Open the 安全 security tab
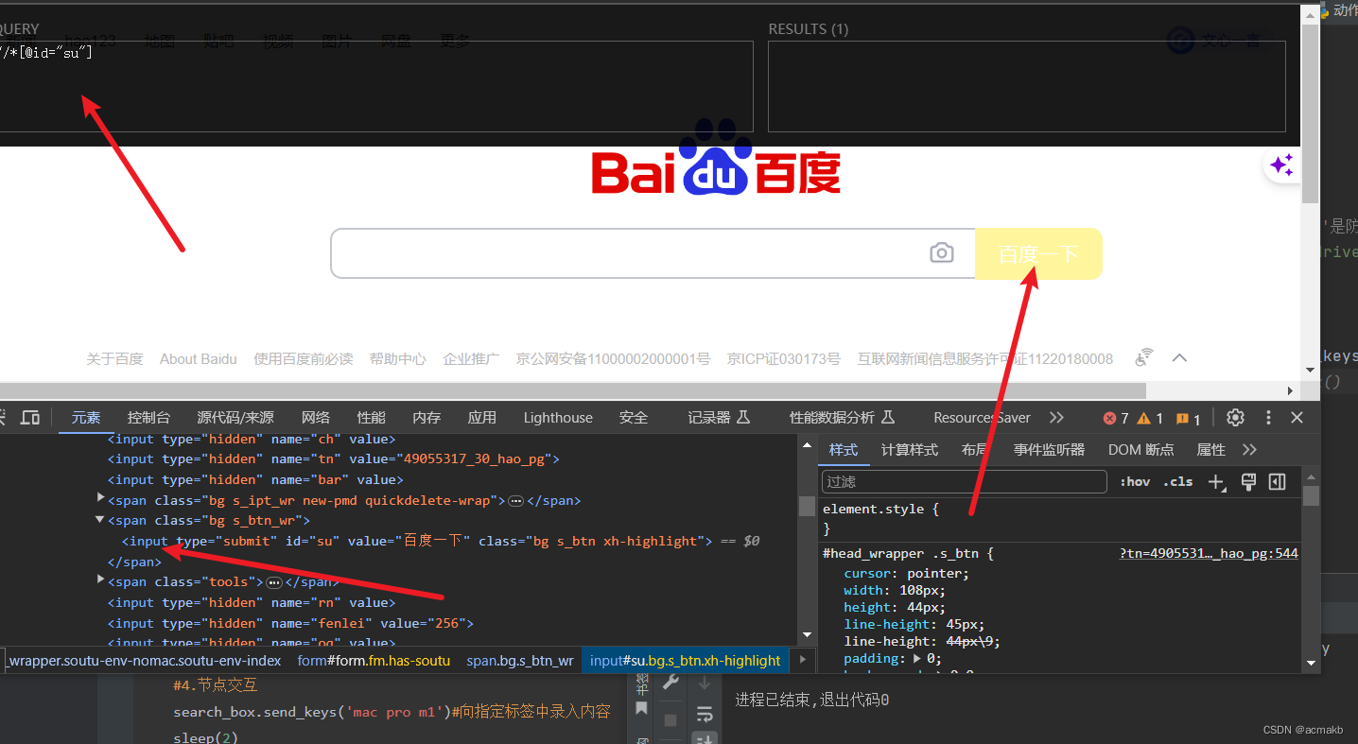Viewport: 1358px width, 744px height. pyautogui.click(x=634, y=418)
